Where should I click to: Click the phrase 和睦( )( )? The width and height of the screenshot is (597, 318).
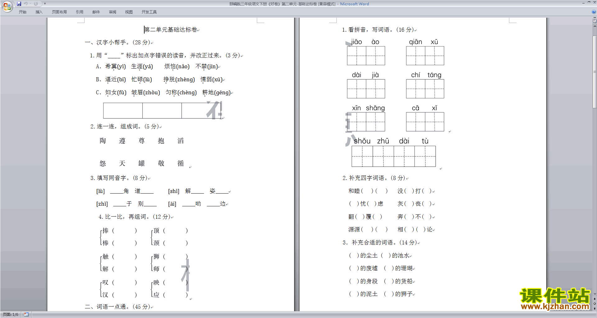click(x=368, y=191)
